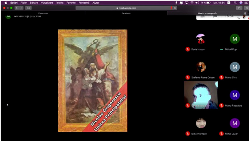Go forward with Safari forward arrow
This screenshot has height=141, width=249.
[21, 8]
